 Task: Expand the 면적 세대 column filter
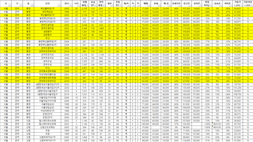(104, 5)
